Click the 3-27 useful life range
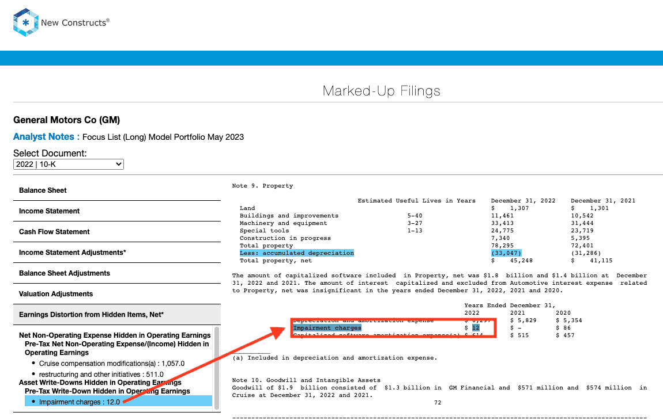This screenshot has height=420, width=663. (415, 223)
